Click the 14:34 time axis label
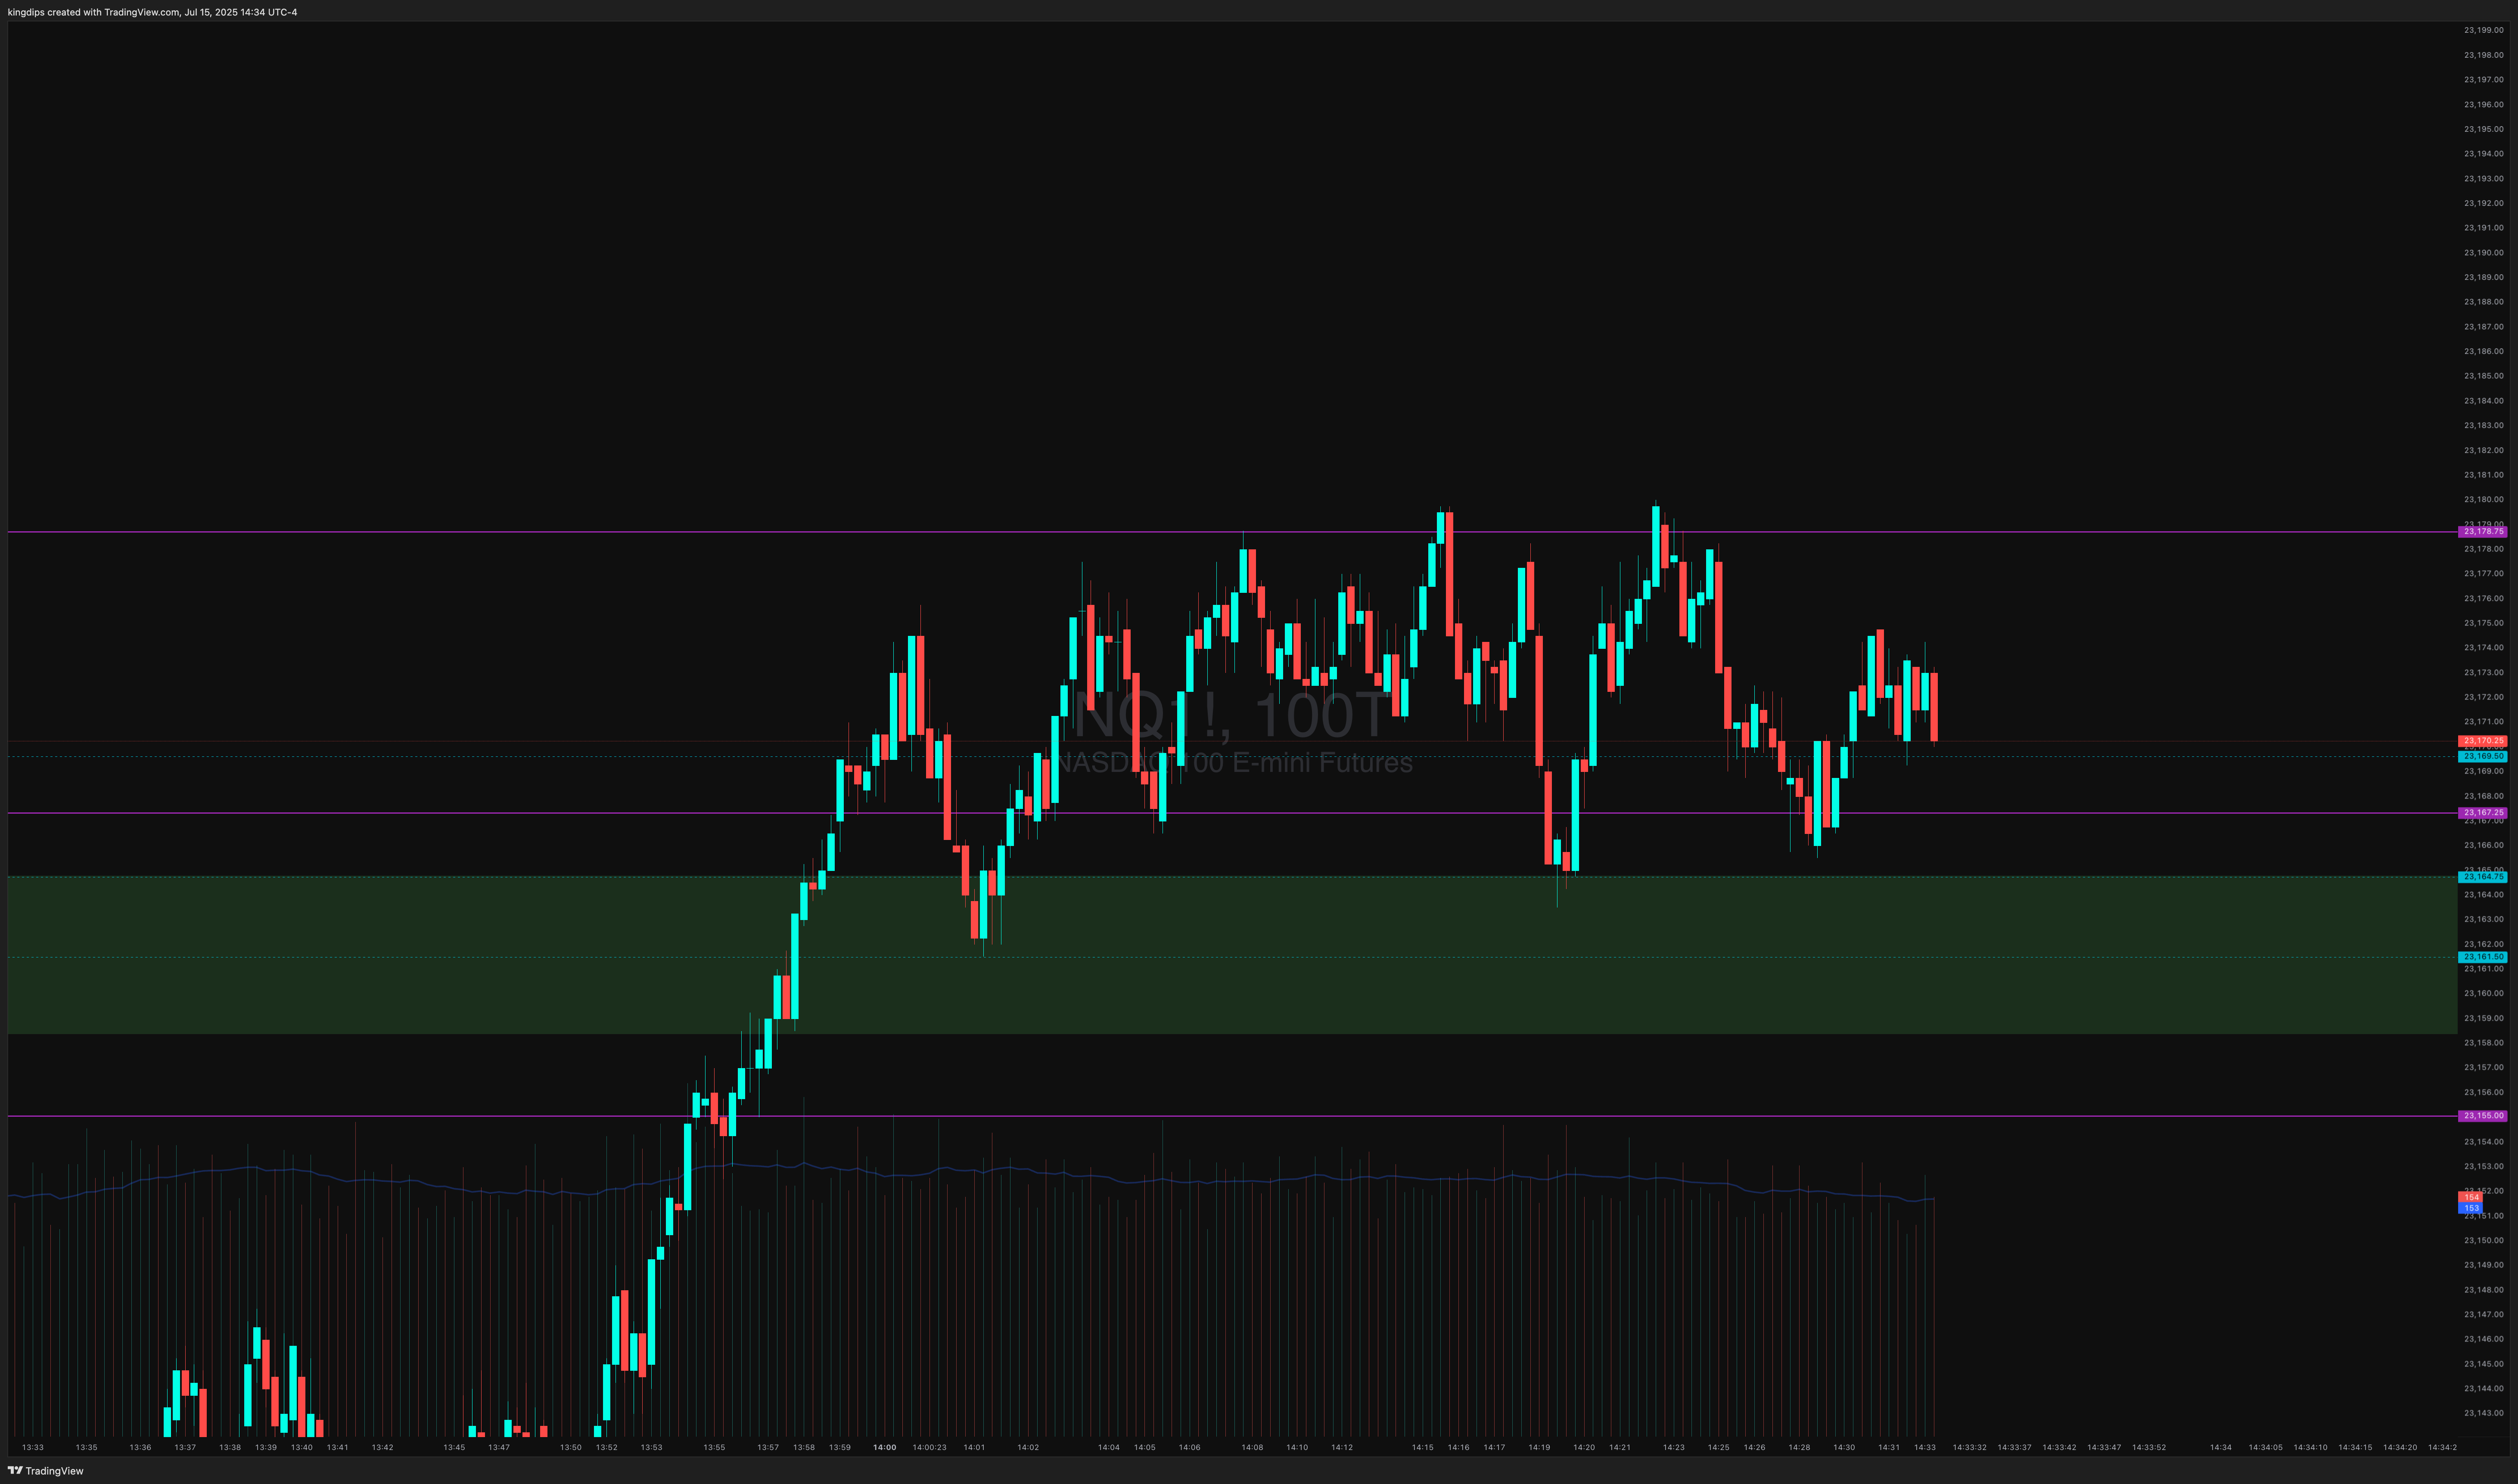Image resolution: width=2518 pixels, height=1484 pixels. click(2221, 1447)
